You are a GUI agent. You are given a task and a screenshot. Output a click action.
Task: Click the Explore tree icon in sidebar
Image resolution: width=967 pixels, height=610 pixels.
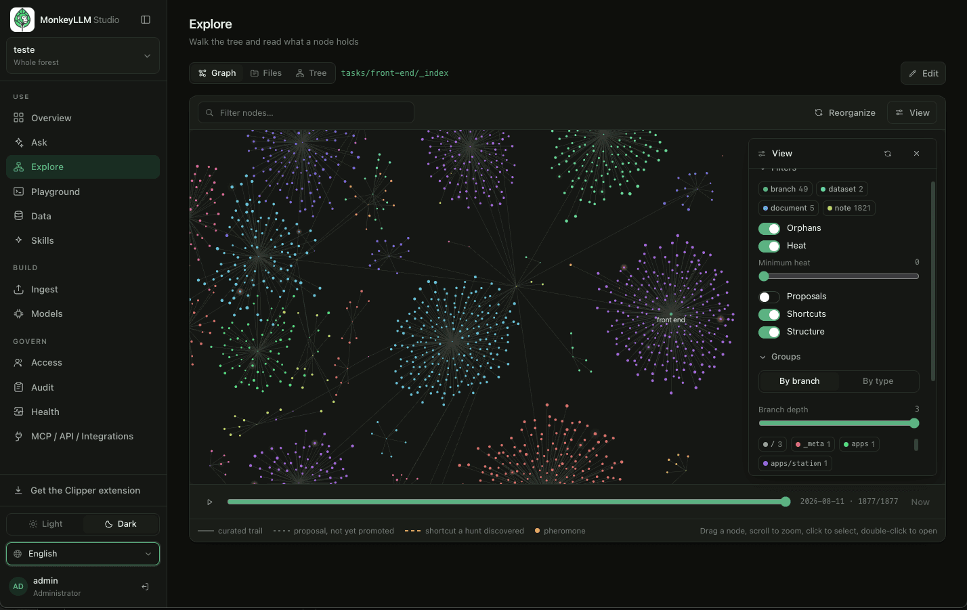pyautogui.click(x=19, y=167)
